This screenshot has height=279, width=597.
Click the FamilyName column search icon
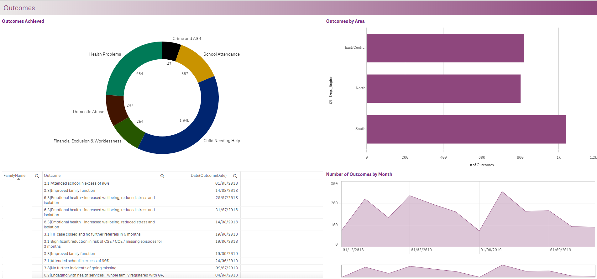pos(37,176)
